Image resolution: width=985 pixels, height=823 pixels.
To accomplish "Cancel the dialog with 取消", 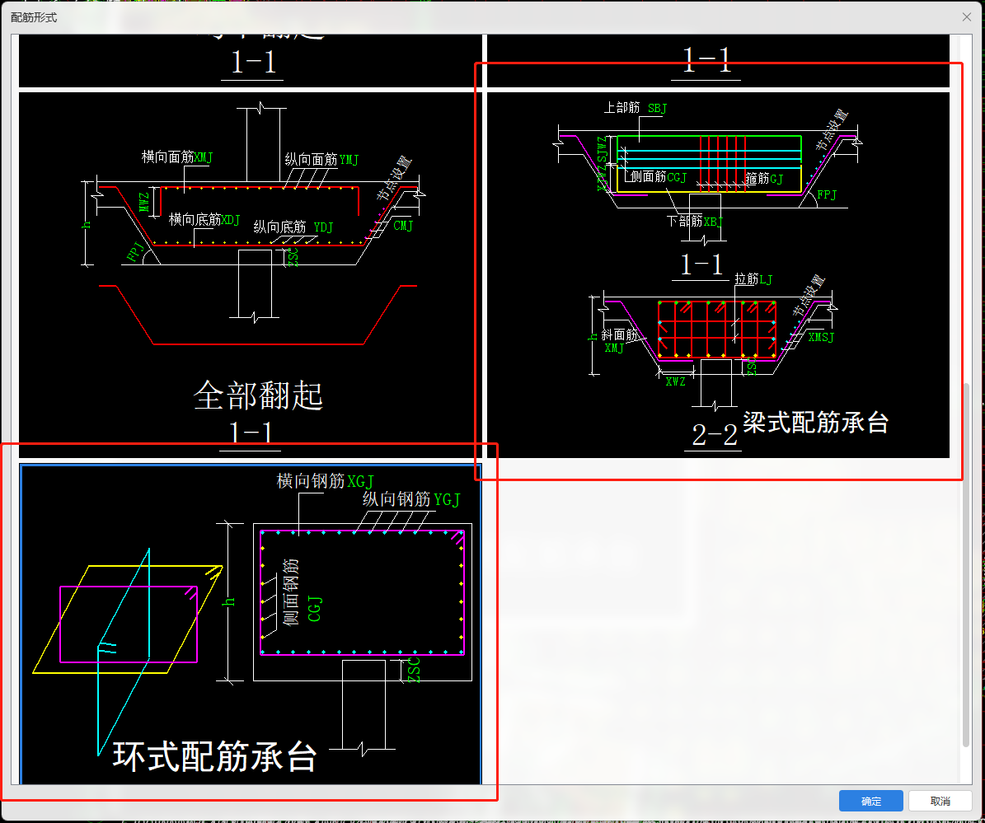I will pos(940,801).
